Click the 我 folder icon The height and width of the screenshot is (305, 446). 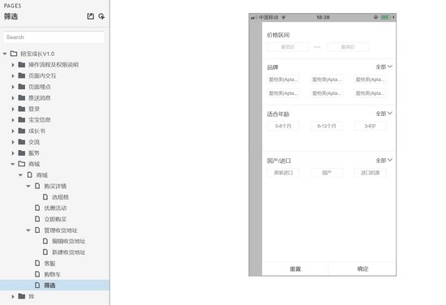(22, 296)
